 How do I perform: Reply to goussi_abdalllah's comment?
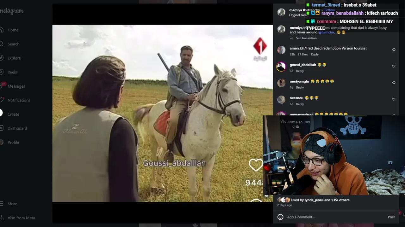[x=300, y=71]
